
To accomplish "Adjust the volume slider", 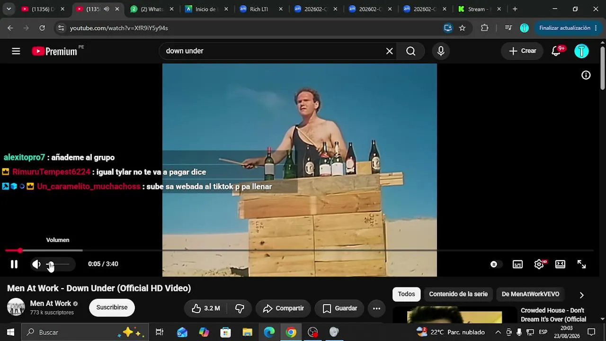I will (57, 264).
